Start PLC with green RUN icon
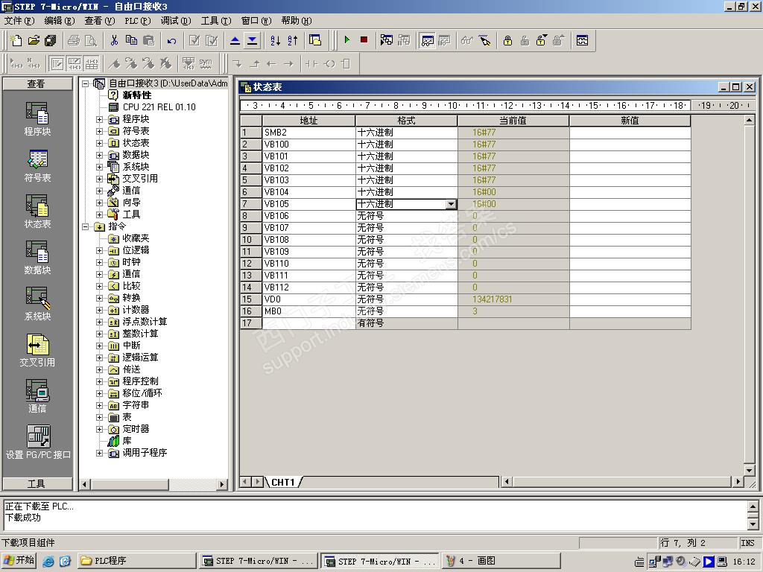The height and width of the screenshot is (572, 763). 347,40
